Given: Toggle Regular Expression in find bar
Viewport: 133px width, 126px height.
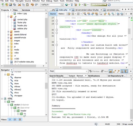Looking at the screenshot, I should [x=118, y=71].
